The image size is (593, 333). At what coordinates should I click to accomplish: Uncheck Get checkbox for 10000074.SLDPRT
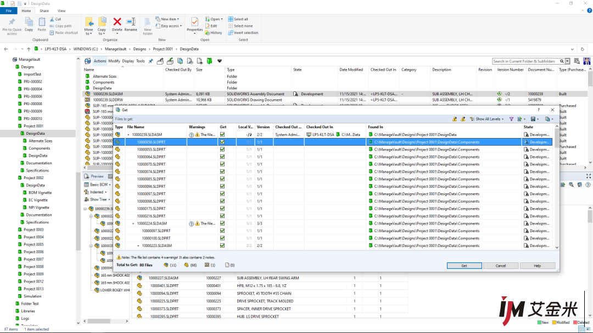point(222,171)
